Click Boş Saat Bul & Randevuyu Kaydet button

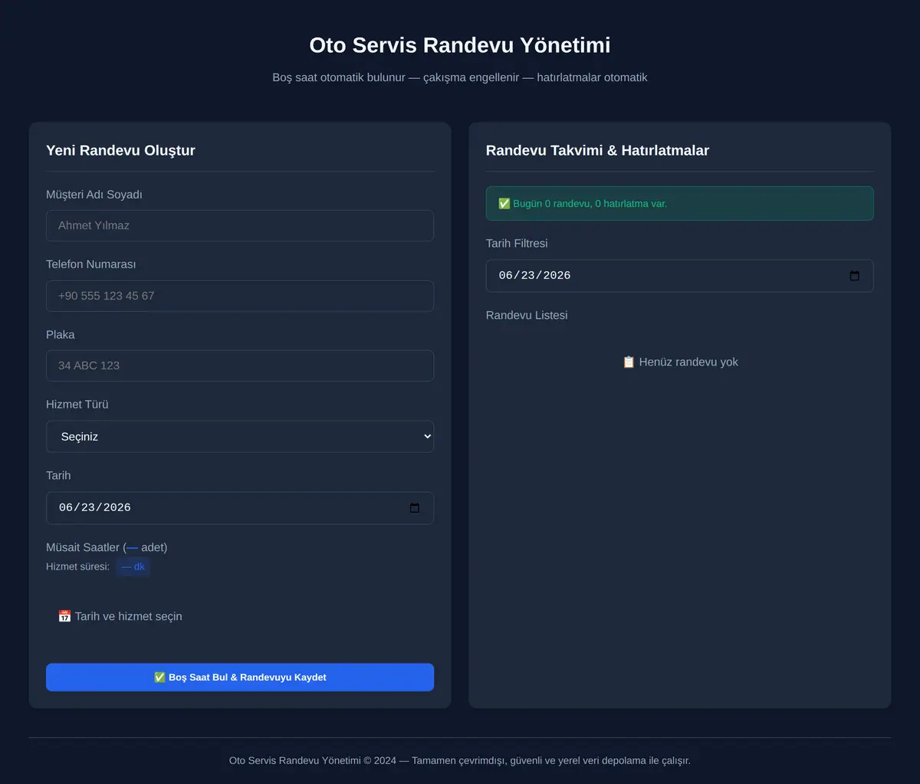tap(240, 677)
